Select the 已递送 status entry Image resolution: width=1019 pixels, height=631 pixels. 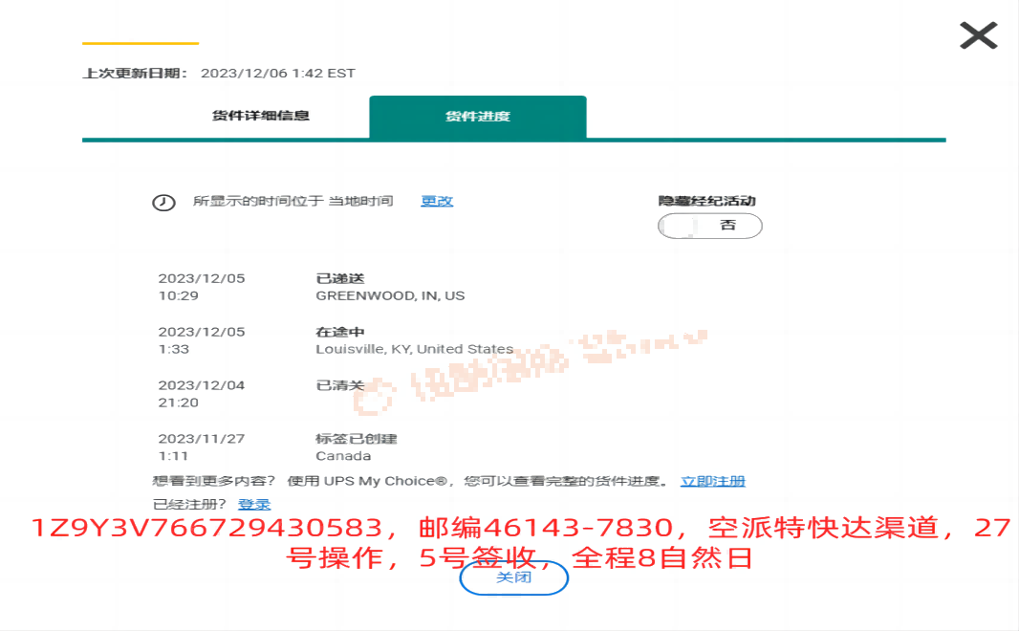(x=340, y=279)
